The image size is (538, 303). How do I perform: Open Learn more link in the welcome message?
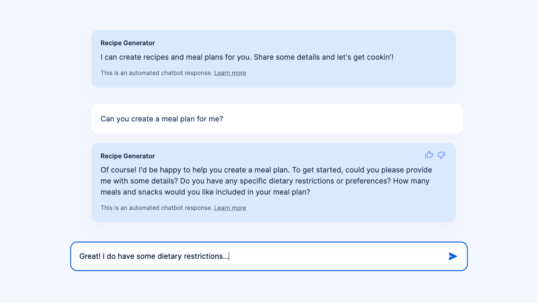click(230, 73)
